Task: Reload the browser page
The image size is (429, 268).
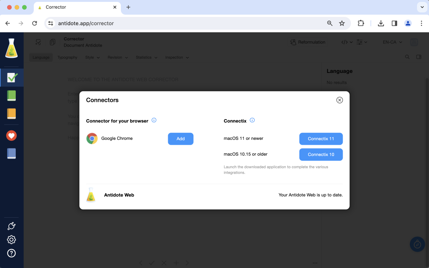Action: pos(35,23)
